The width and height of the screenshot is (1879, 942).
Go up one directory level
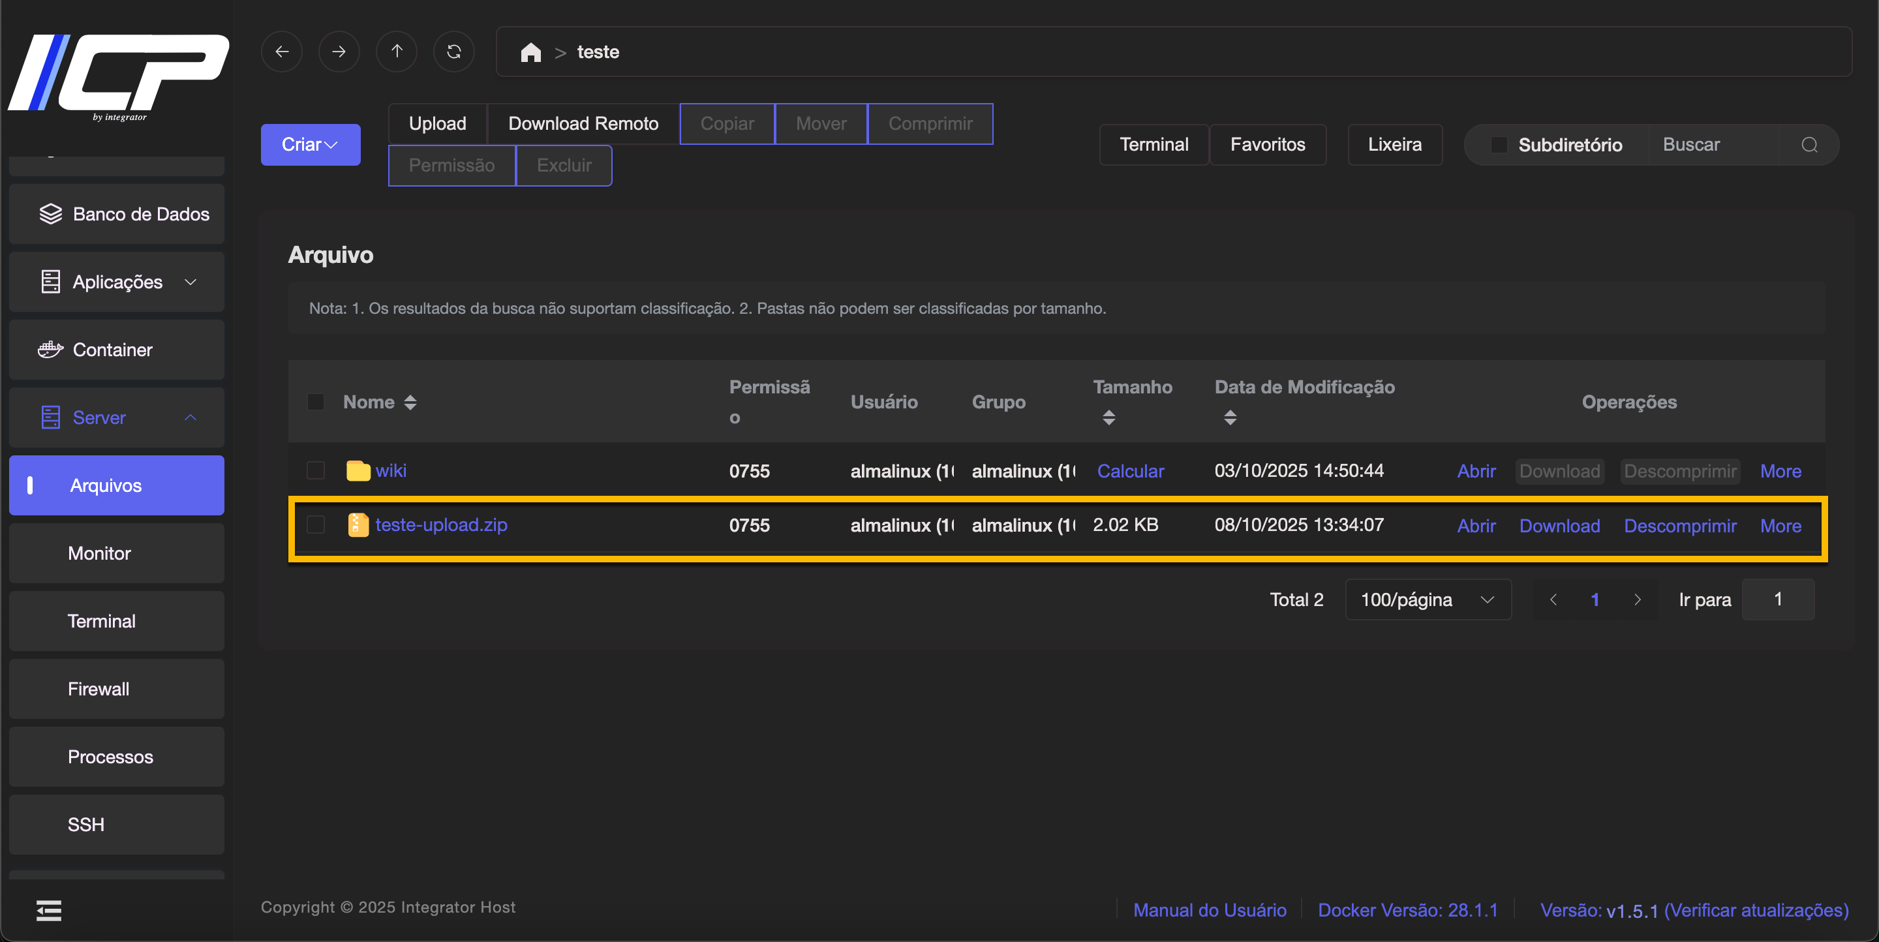click(396, 52)
